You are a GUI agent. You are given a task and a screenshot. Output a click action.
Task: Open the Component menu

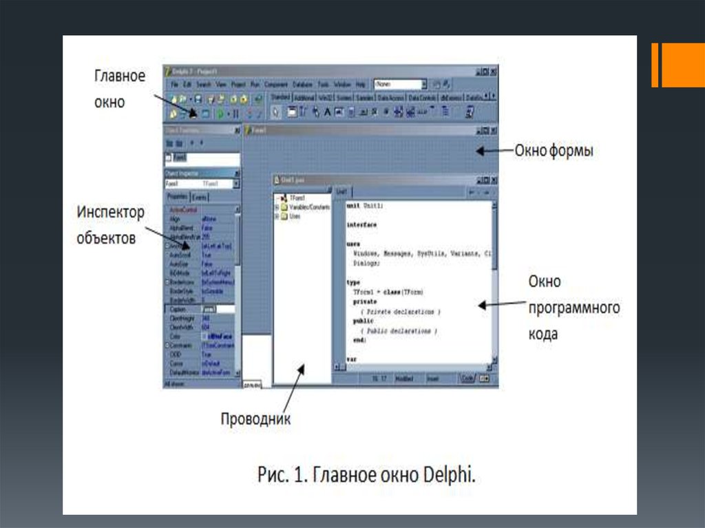[x=275, y=84]
